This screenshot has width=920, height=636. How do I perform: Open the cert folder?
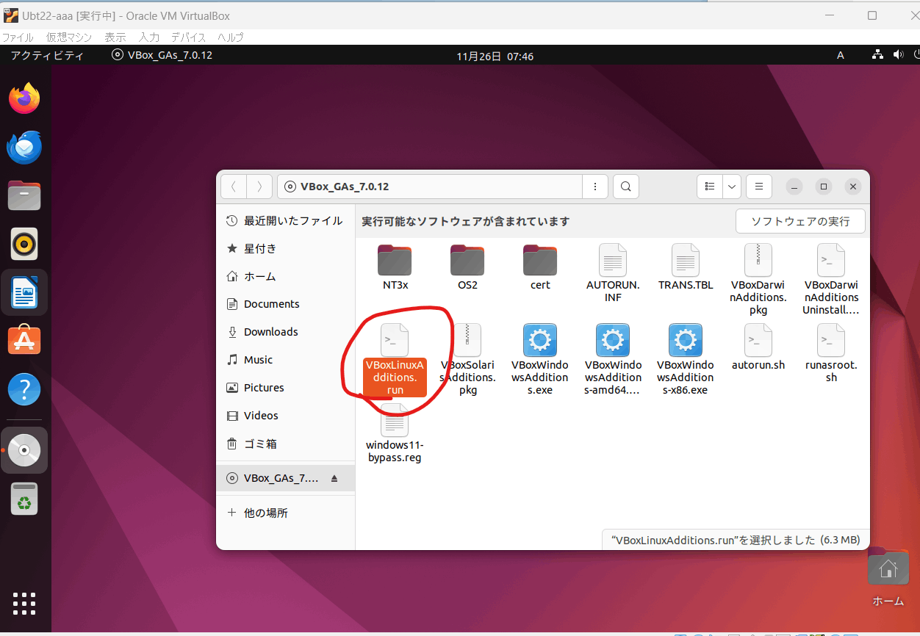click(x=540, y=260)
